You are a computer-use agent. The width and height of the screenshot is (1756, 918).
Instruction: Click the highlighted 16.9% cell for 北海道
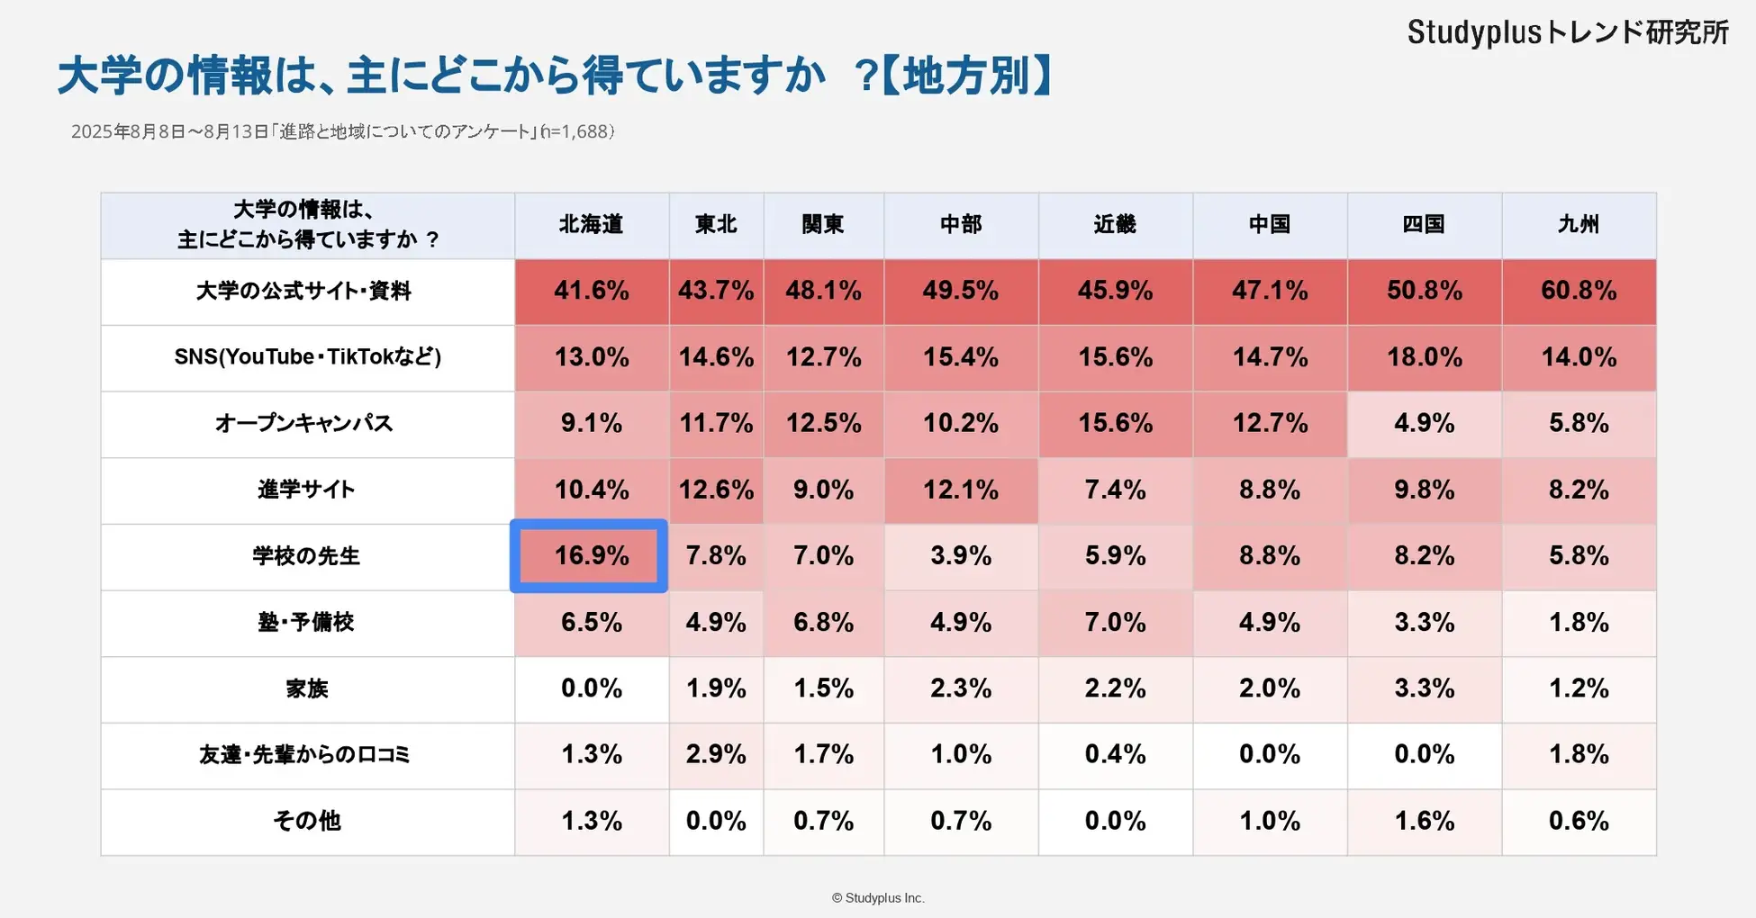[x=591, y=555]
